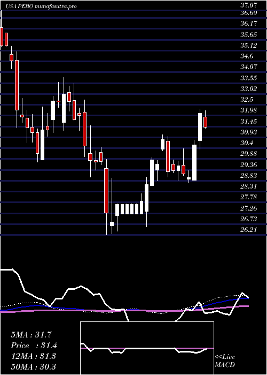Select the 12MA : 31.3 value
267x375 pixels.
(x=33, y=356)
